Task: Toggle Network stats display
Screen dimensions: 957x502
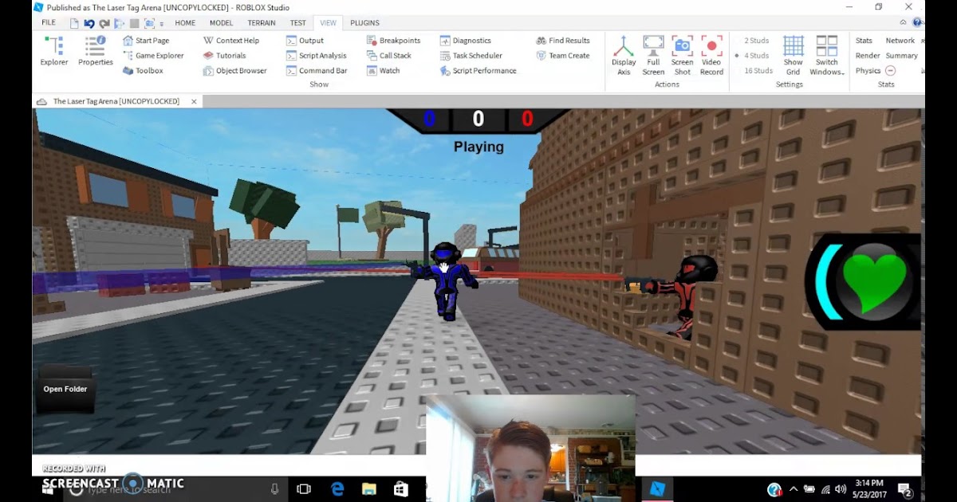Action: (x=900, y=41)
